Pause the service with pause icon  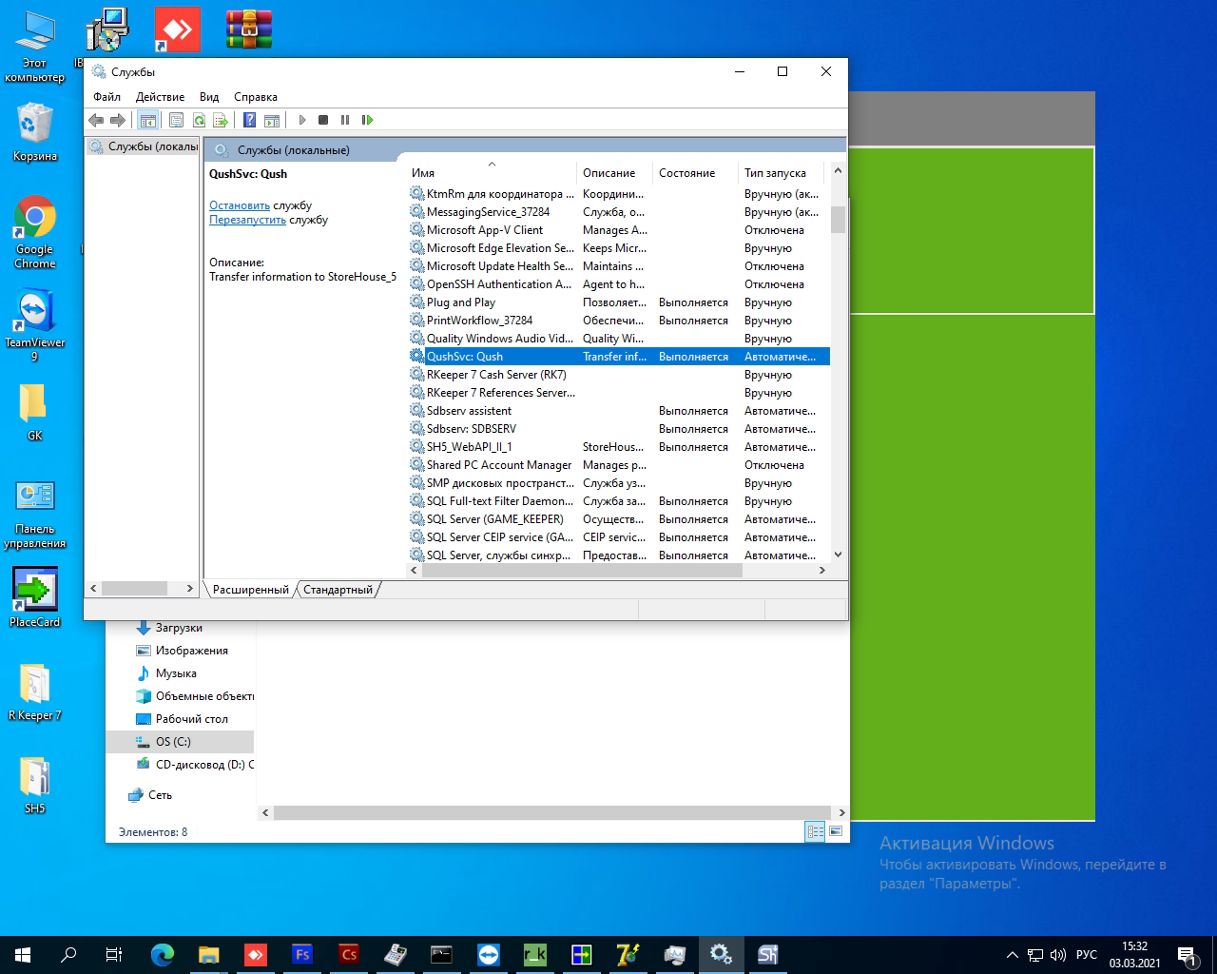(x=345, y=120)
